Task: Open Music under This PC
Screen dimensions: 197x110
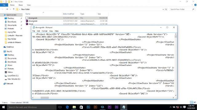Action: tap(10, 65)
